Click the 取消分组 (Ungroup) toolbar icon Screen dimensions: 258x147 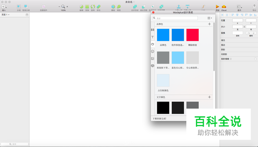click(26, 7)
